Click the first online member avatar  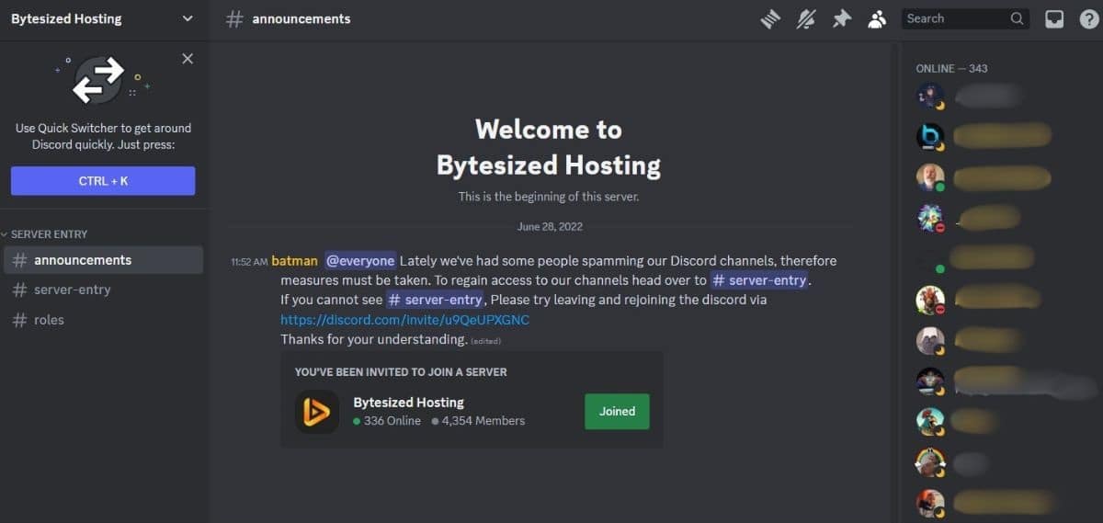click(930, 96)
